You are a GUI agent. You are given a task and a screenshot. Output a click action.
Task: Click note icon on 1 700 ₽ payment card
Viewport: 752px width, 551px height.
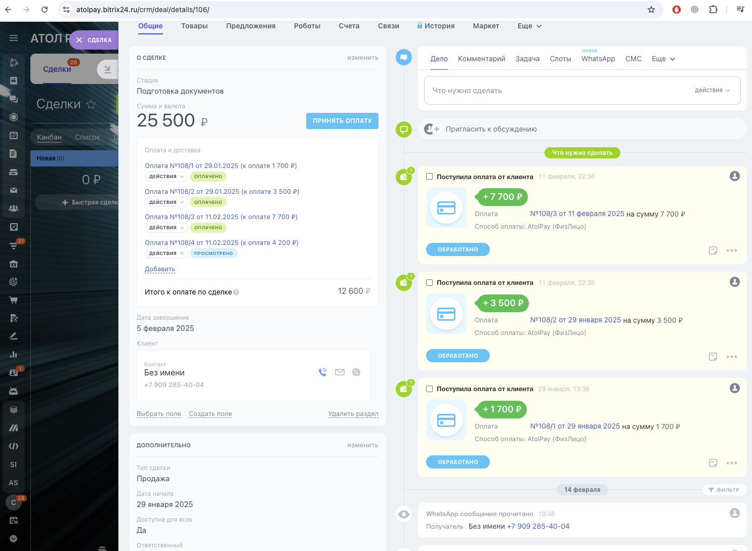pos(713,463)
